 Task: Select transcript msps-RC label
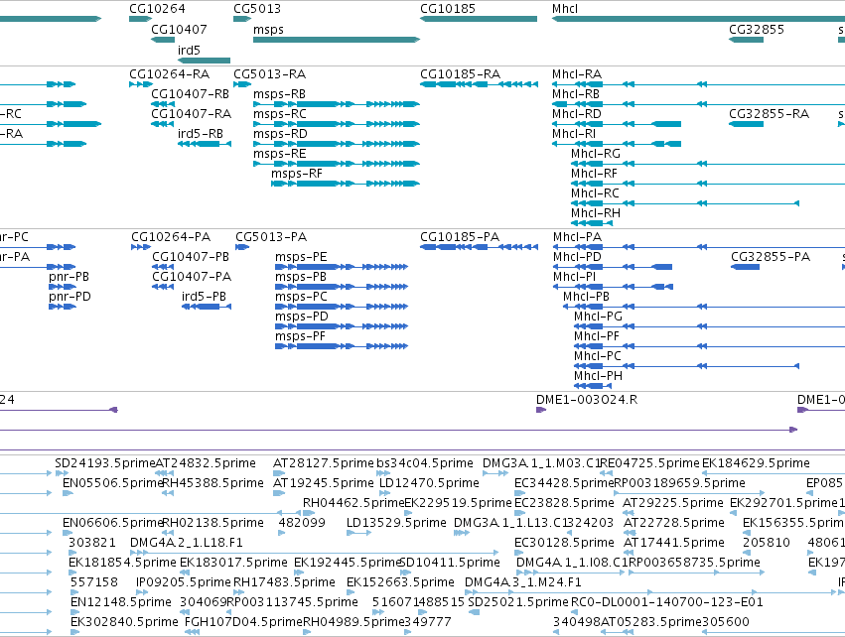coord(280,114)
